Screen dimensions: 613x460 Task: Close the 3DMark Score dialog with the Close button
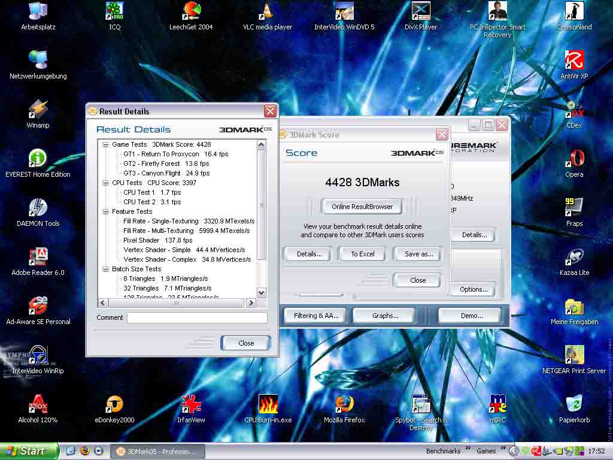click(x=418, y=280)
